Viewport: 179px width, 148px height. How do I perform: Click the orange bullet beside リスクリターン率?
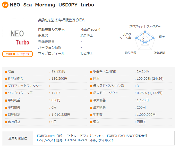pos(6,93)
